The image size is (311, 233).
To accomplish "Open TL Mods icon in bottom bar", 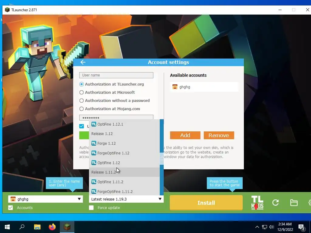I will 257,203.
